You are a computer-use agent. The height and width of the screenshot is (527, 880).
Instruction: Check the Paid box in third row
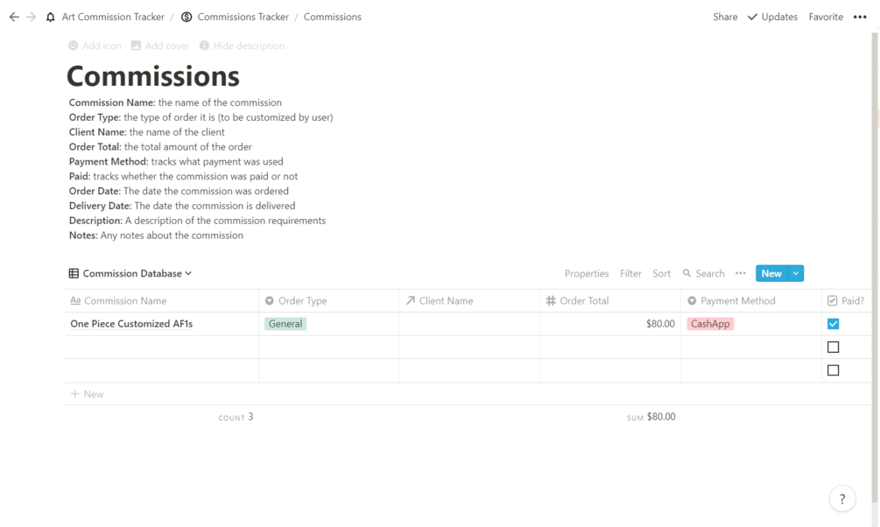coord(833,370)
